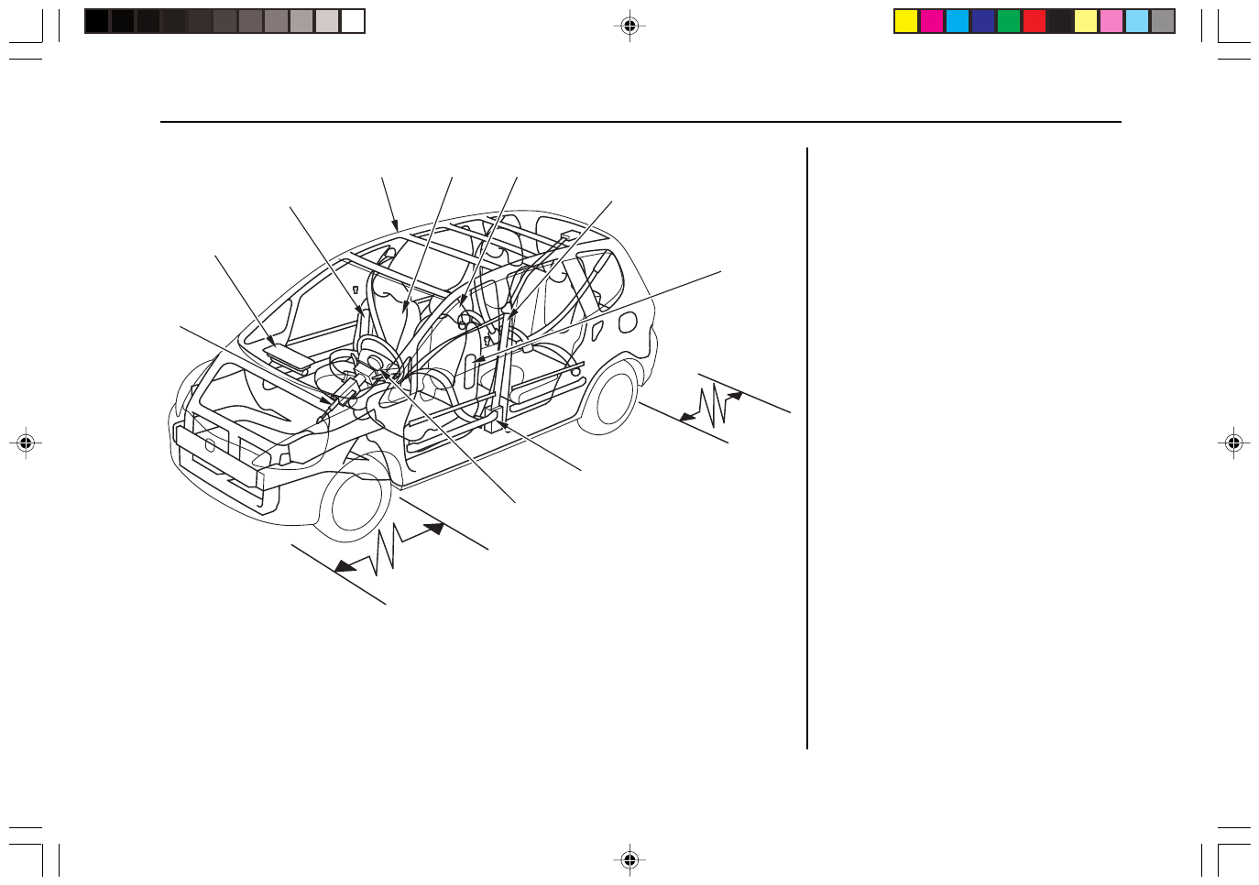The image size is (1259, 885).
Task: Click the vertical divider line beside the diagram
Action: [807, 449]
